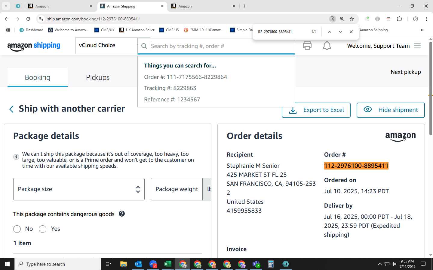
Task: Click the amazon shipping logo
Action: 34,46
